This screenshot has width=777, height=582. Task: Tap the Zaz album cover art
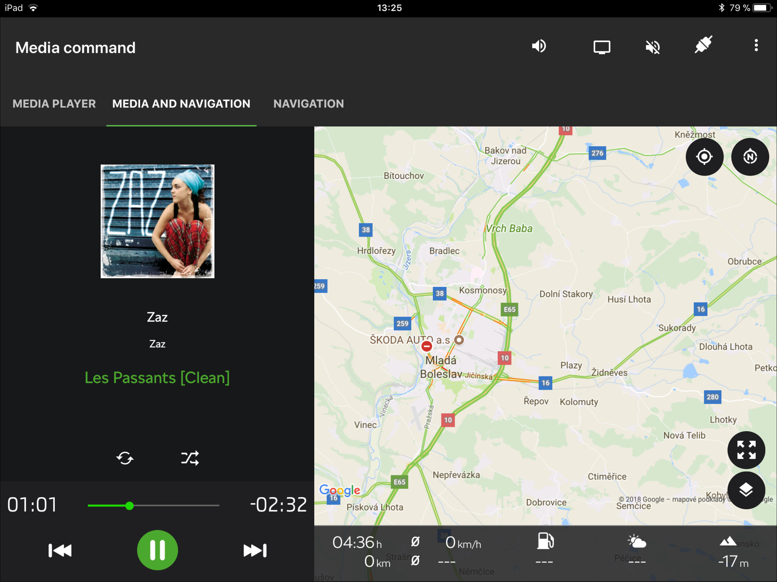click(x=157, y=221)
